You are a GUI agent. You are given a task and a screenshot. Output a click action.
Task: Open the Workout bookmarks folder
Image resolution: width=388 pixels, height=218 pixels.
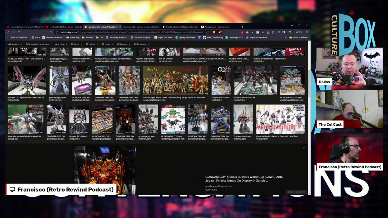[88, 38]
